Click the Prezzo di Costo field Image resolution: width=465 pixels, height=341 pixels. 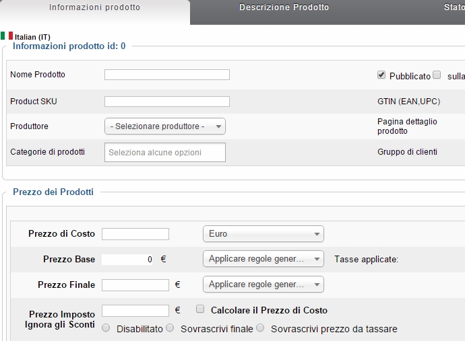click(135, 234)
